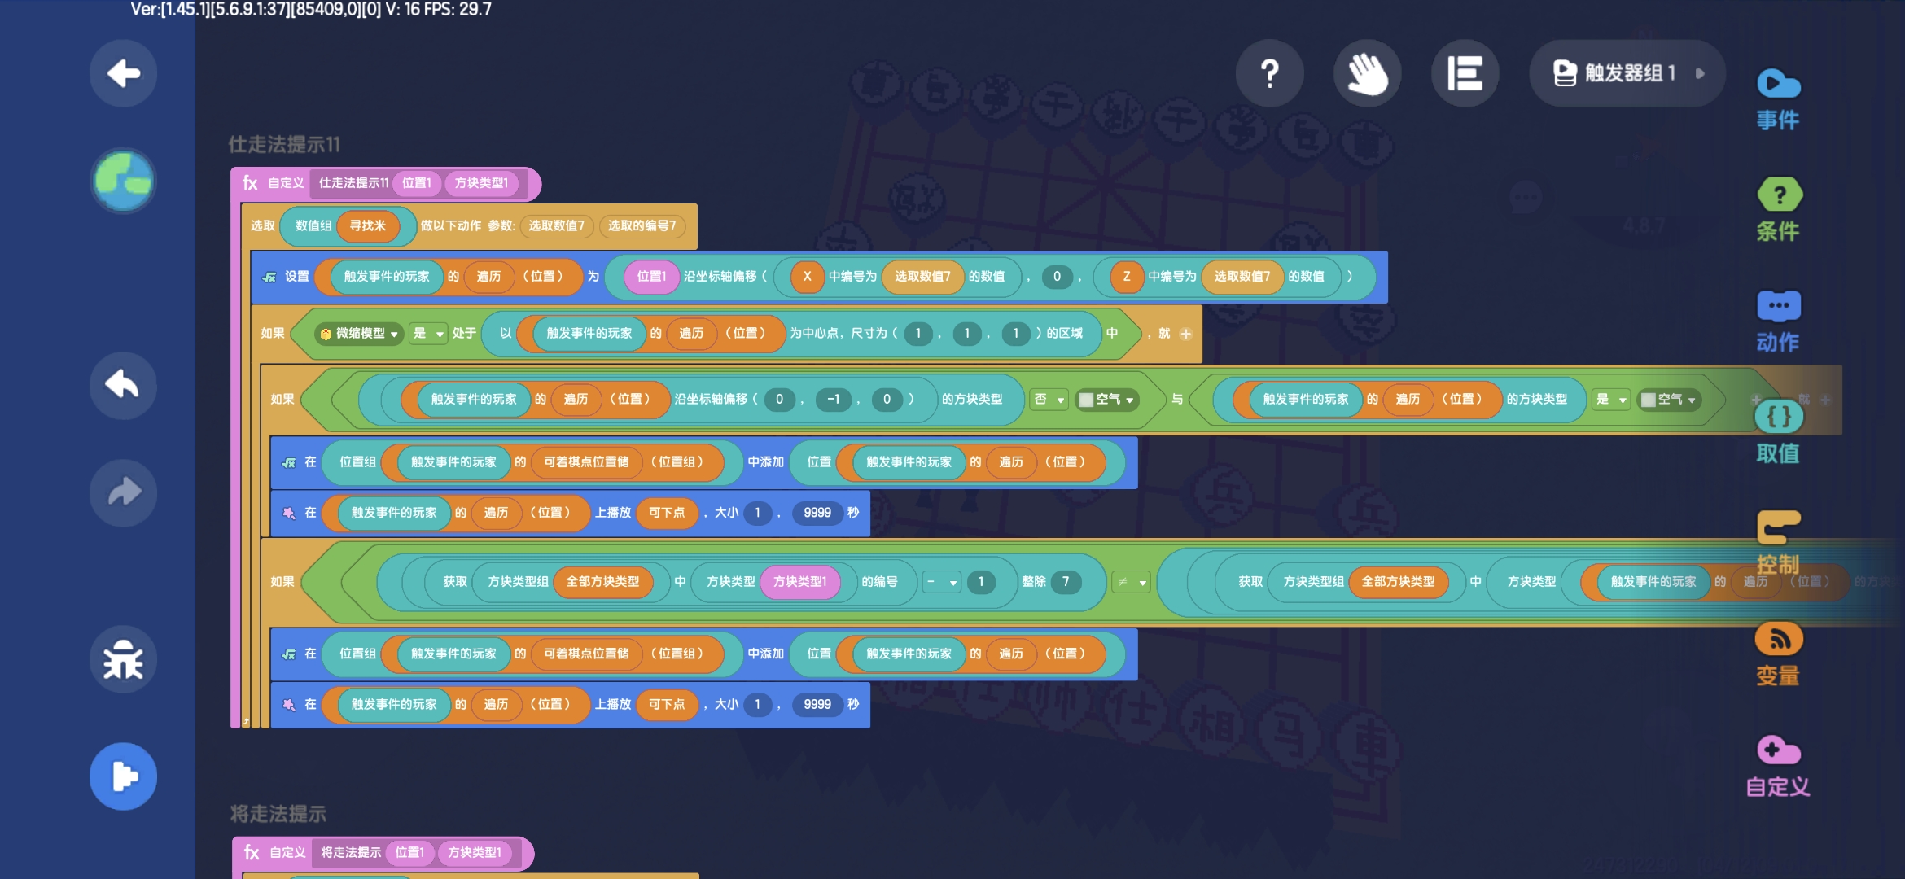This screenshot has width=1905, height=879.
Task: Click the blue exit editor button
Action: 123,776
